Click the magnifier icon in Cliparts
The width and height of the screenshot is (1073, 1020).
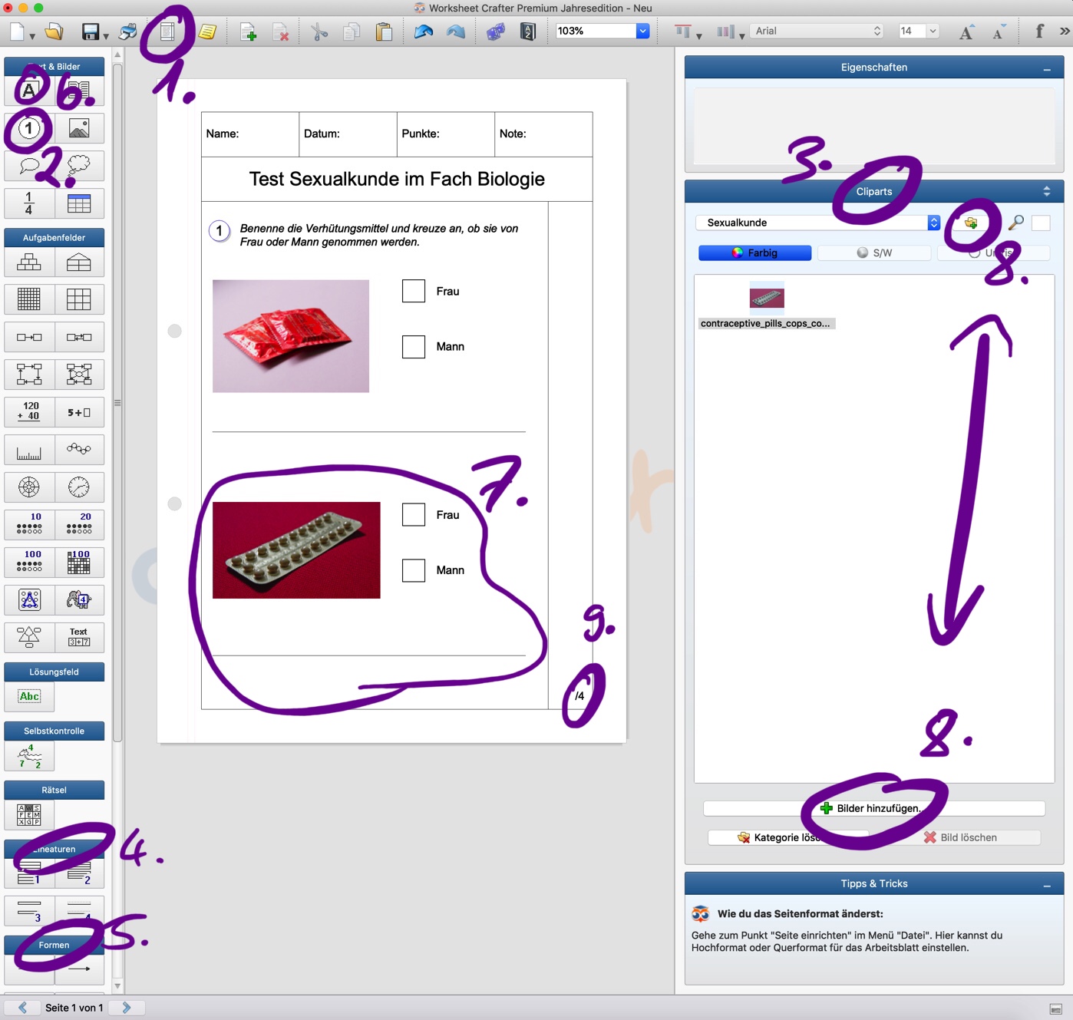pos(1015,223)
